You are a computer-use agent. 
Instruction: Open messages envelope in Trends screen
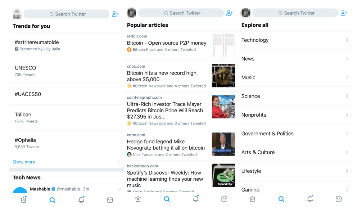point(110,200)
